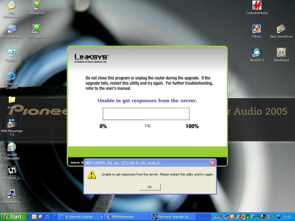Open Absynth 3 desktop shortcut
This screenshot has height=221, width=295.
pyautogui.click(x=257, y=55)
